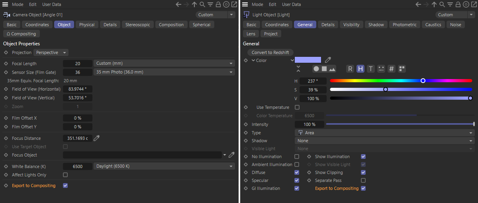
Task: Click filter icon in Camera panel header
Action: pyautogui.click(x=210, y=4)
